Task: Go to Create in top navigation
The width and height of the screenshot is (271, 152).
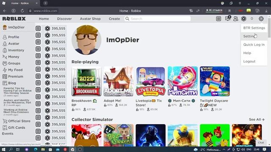Action: coord(114,19)
